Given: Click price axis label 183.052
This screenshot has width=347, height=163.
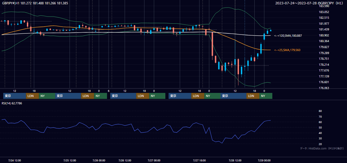Looking at the screenshot, I should point(324,12).
